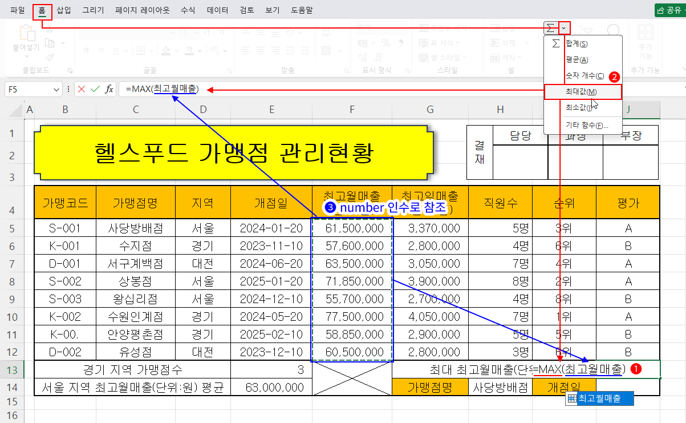
Task: Click the Select All corner triangle
Action: pos(16,109)
